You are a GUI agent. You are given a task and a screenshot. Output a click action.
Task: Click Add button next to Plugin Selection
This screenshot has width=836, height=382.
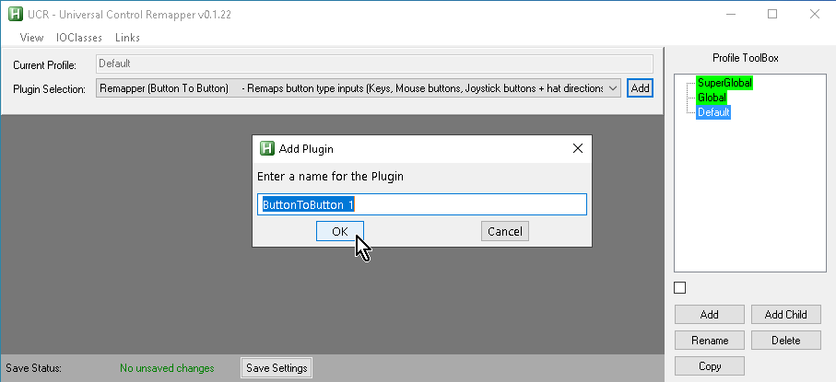pyautogui.click(x=640, y=88)
